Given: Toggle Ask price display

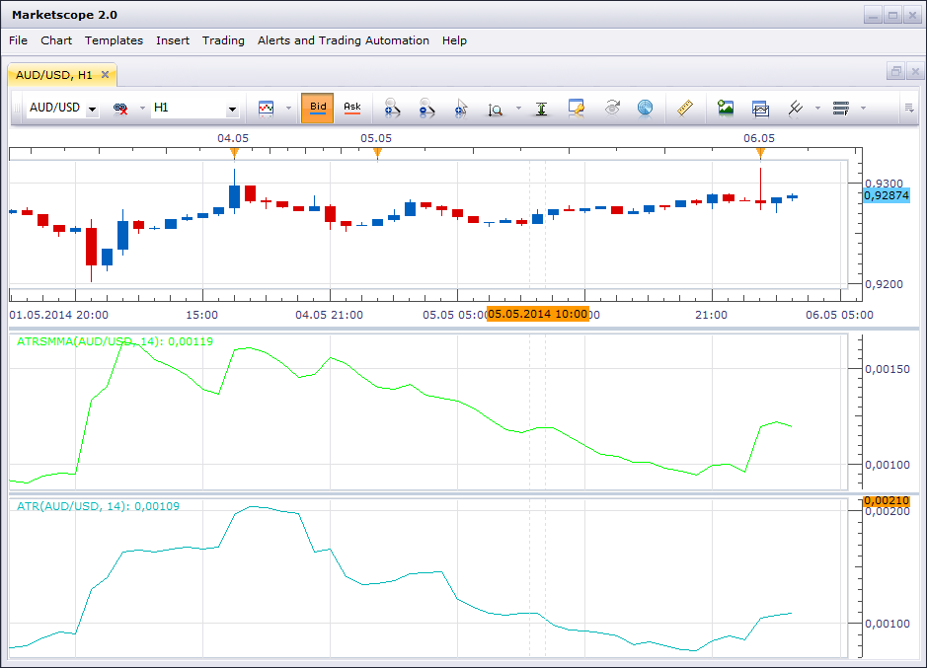Looking at the screenshot, I should pos(352,108).
